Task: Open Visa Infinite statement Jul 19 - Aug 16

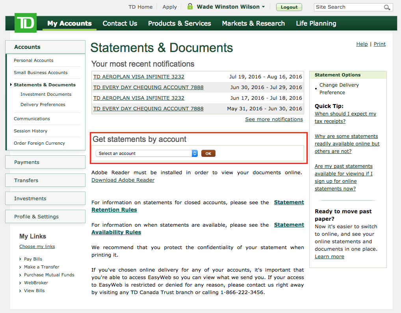Action: point(139,77)
